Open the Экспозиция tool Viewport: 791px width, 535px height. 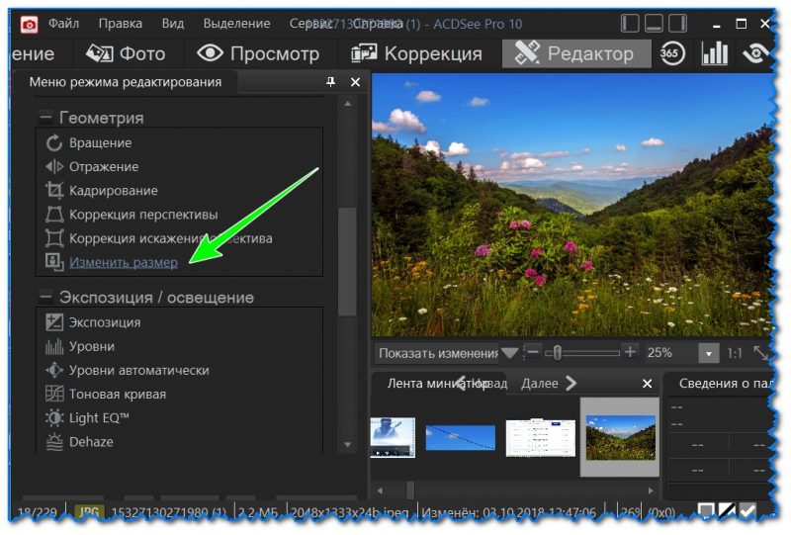pos(104,322)
